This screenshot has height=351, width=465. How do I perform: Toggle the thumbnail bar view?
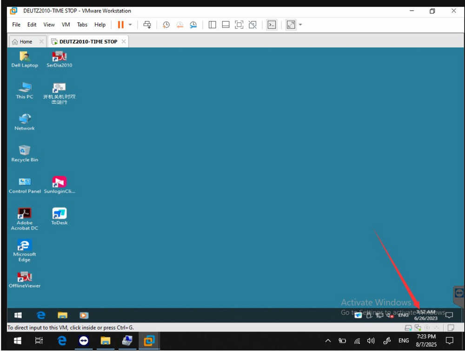[x=226, y=25]
